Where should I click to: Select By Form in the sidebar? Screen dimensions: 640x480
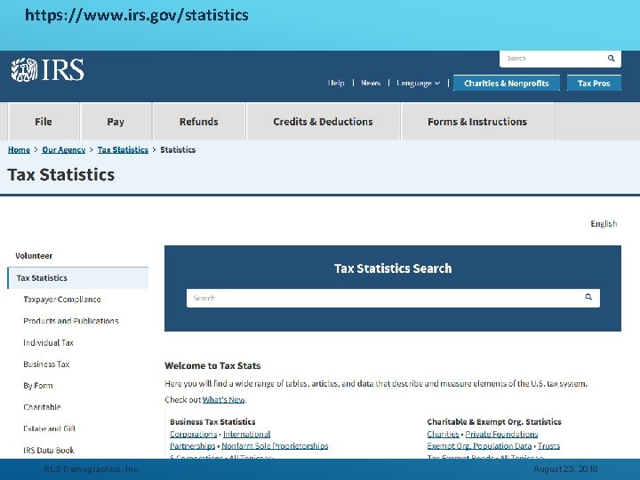click(38, 386)
